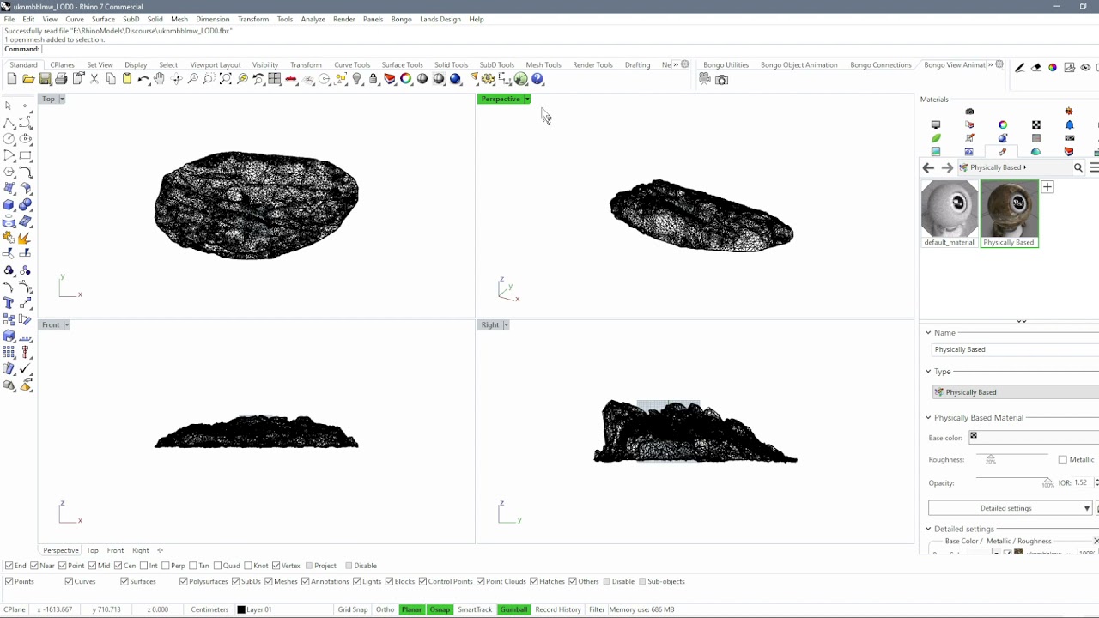
Task: Toggle Gumball in the status bar
Action: [513, 609]
